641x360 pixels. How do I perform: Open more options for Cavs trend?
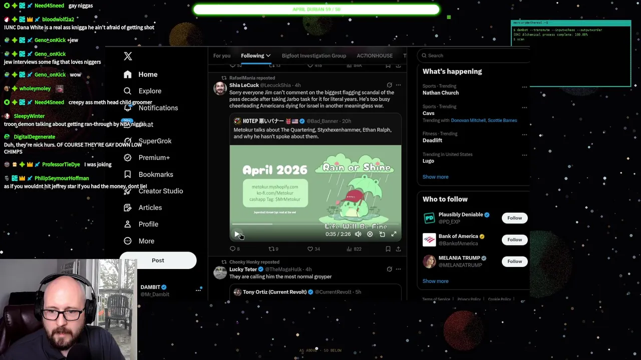[524, 107]
